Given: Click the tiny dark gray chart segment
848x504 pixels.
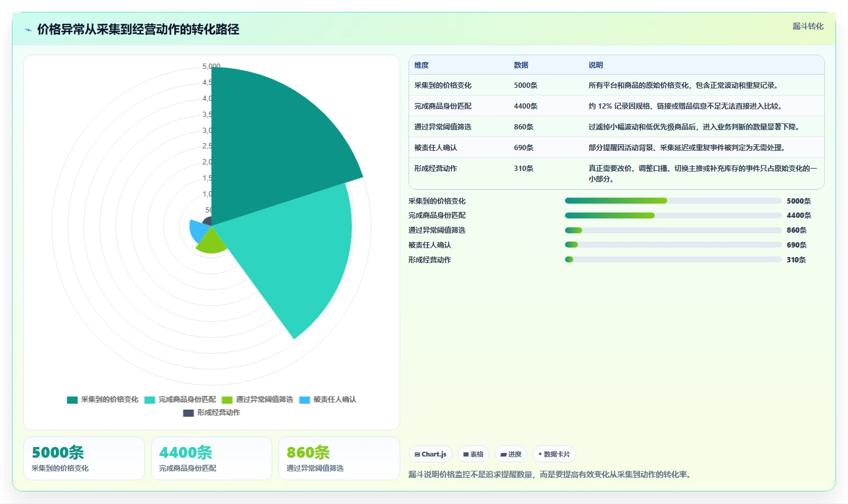Looking at the screenshot, I should click(x=208, y=222).
